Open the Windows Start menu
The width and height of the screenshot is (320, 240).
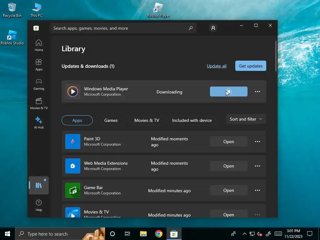coord(7,234)
